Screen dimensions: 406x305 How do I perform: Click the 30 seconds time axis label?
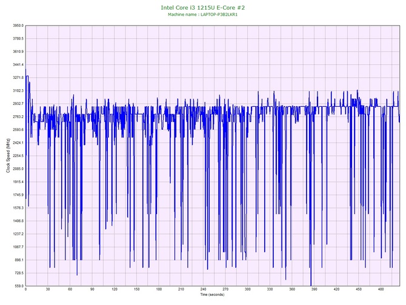click(48, 289)
